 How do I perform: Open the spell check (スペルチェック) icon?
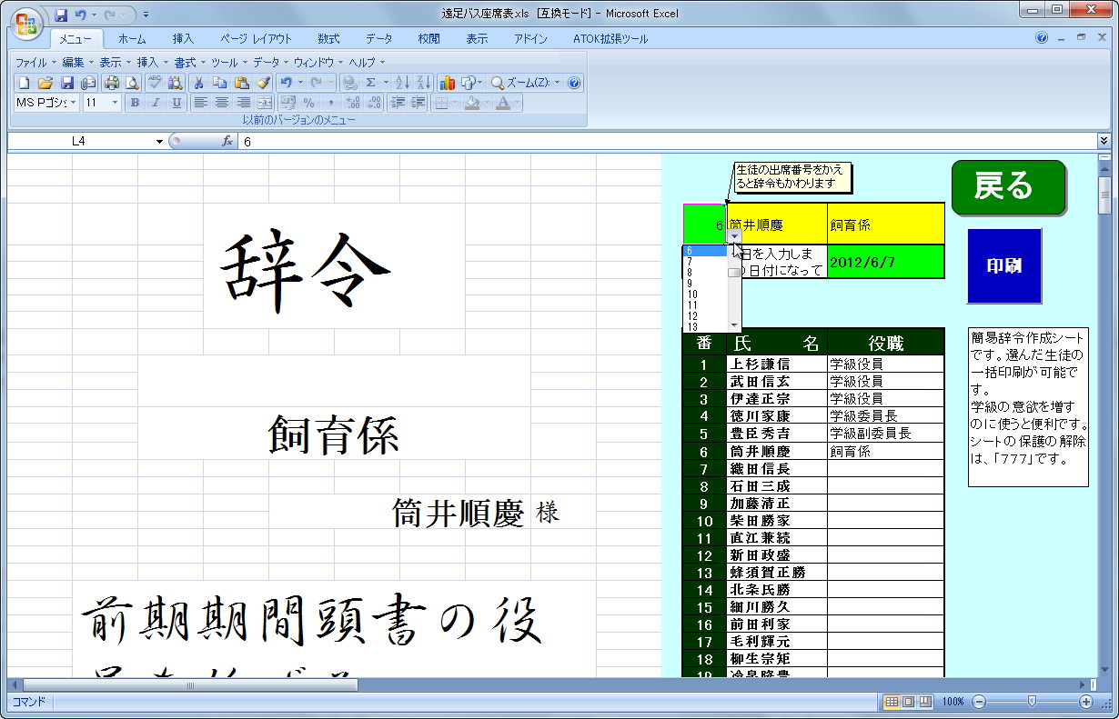pos(154,82)
